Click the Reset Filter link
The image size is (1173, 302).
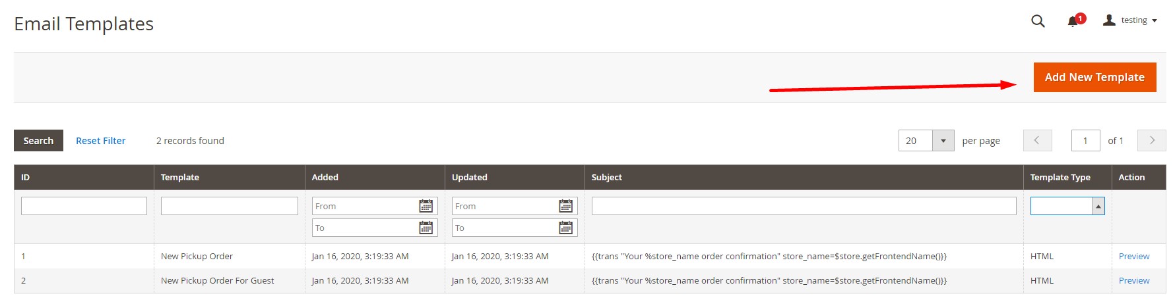coord(100,141)
